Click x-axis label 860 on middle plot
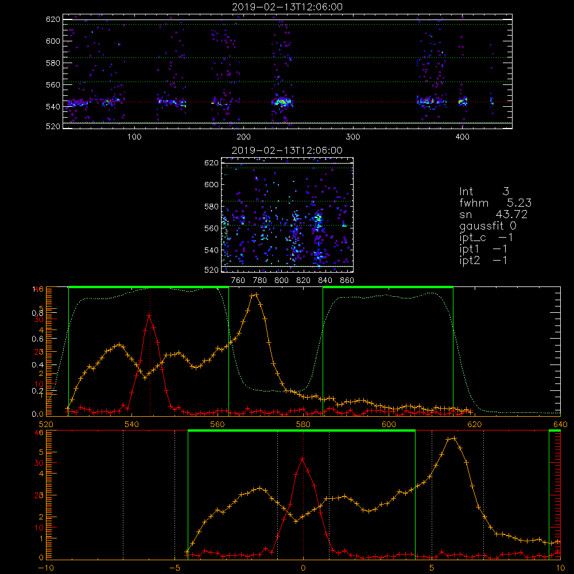 347,281
